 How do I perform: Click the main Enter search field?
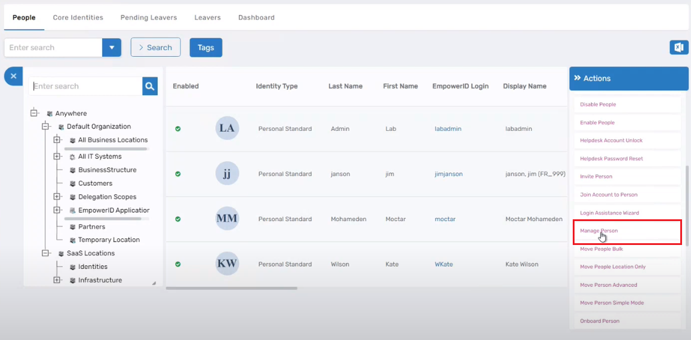[53, 47]
